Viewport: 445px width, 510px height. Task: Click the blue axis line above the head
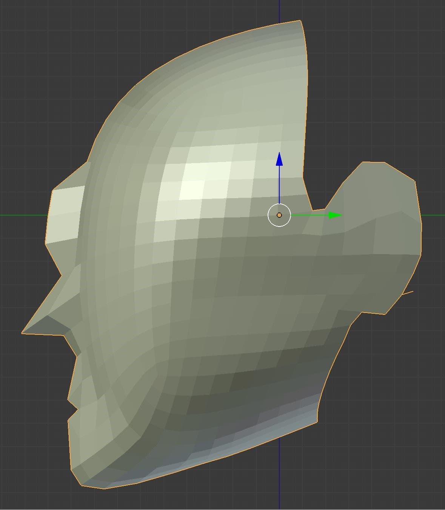[x=279, y=11]
